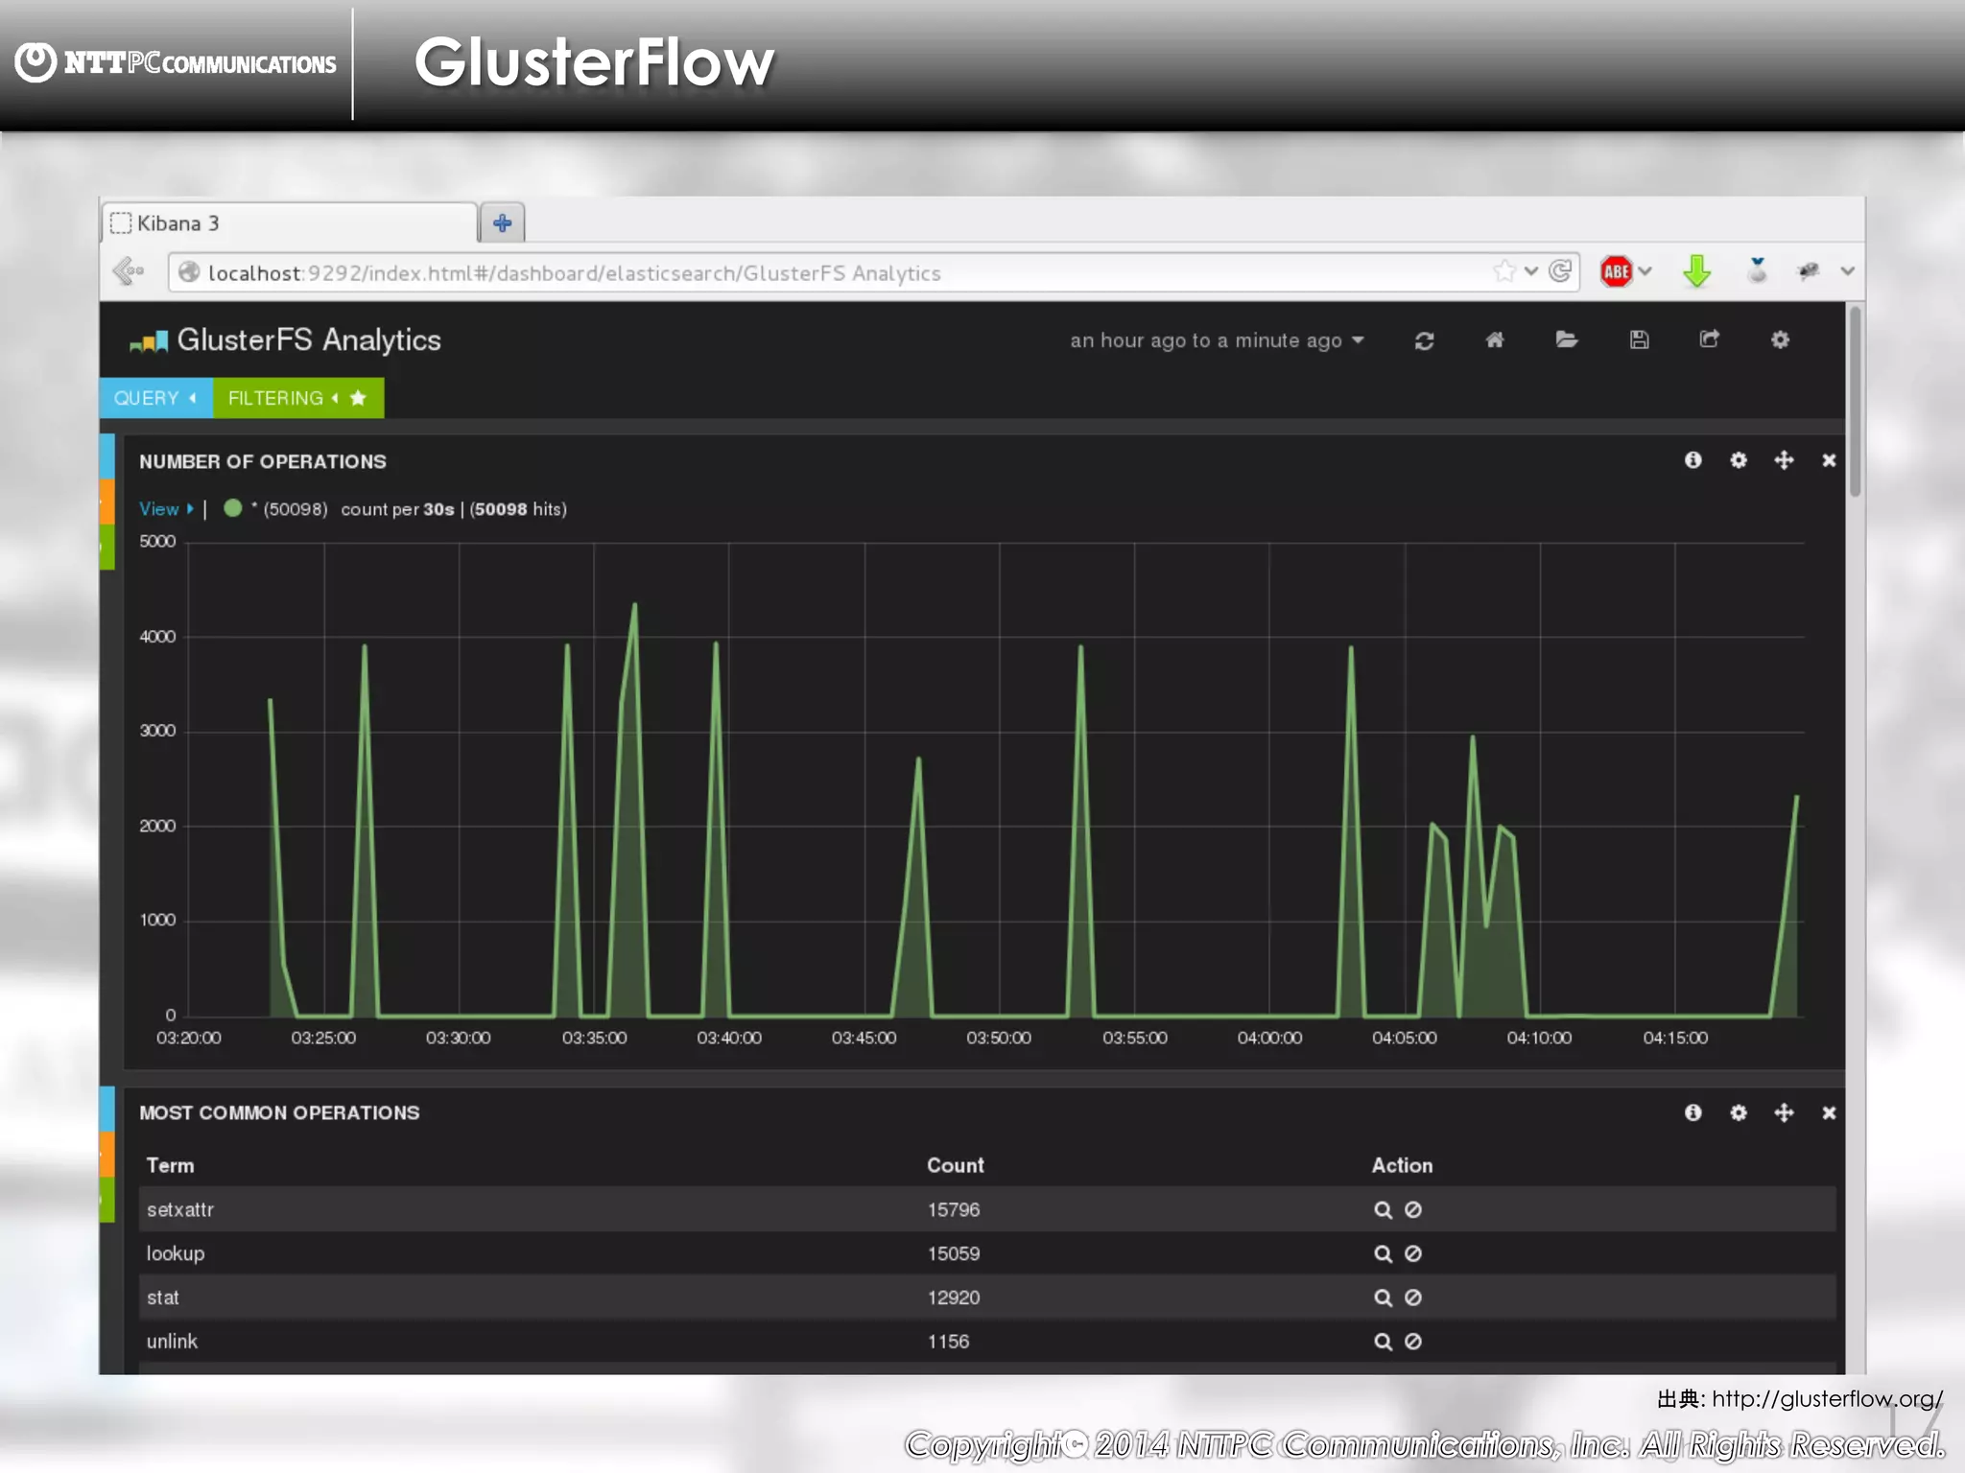Open Number of Operations panel settings gear
The width and height of the screenshot is (1965, 1473).
click(x=1738, y=460)
